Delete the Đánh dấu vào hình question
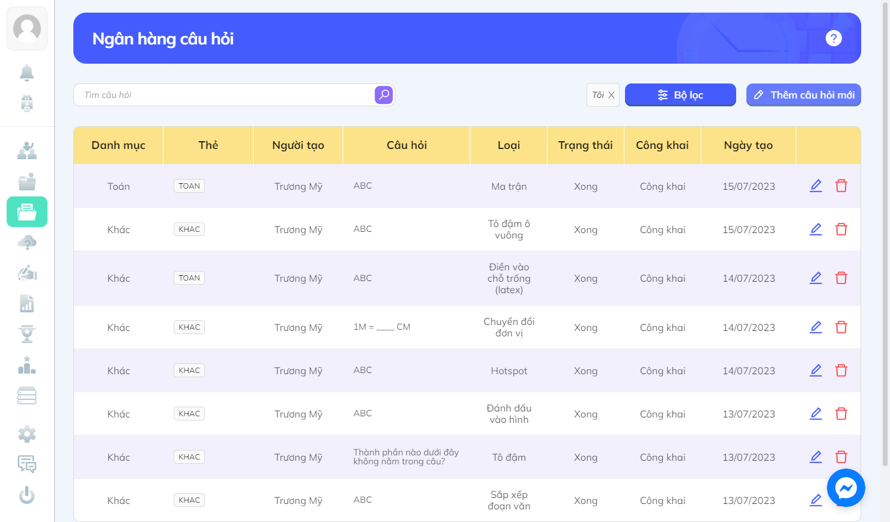The image size is (890, 522). [x=841, y=413]
